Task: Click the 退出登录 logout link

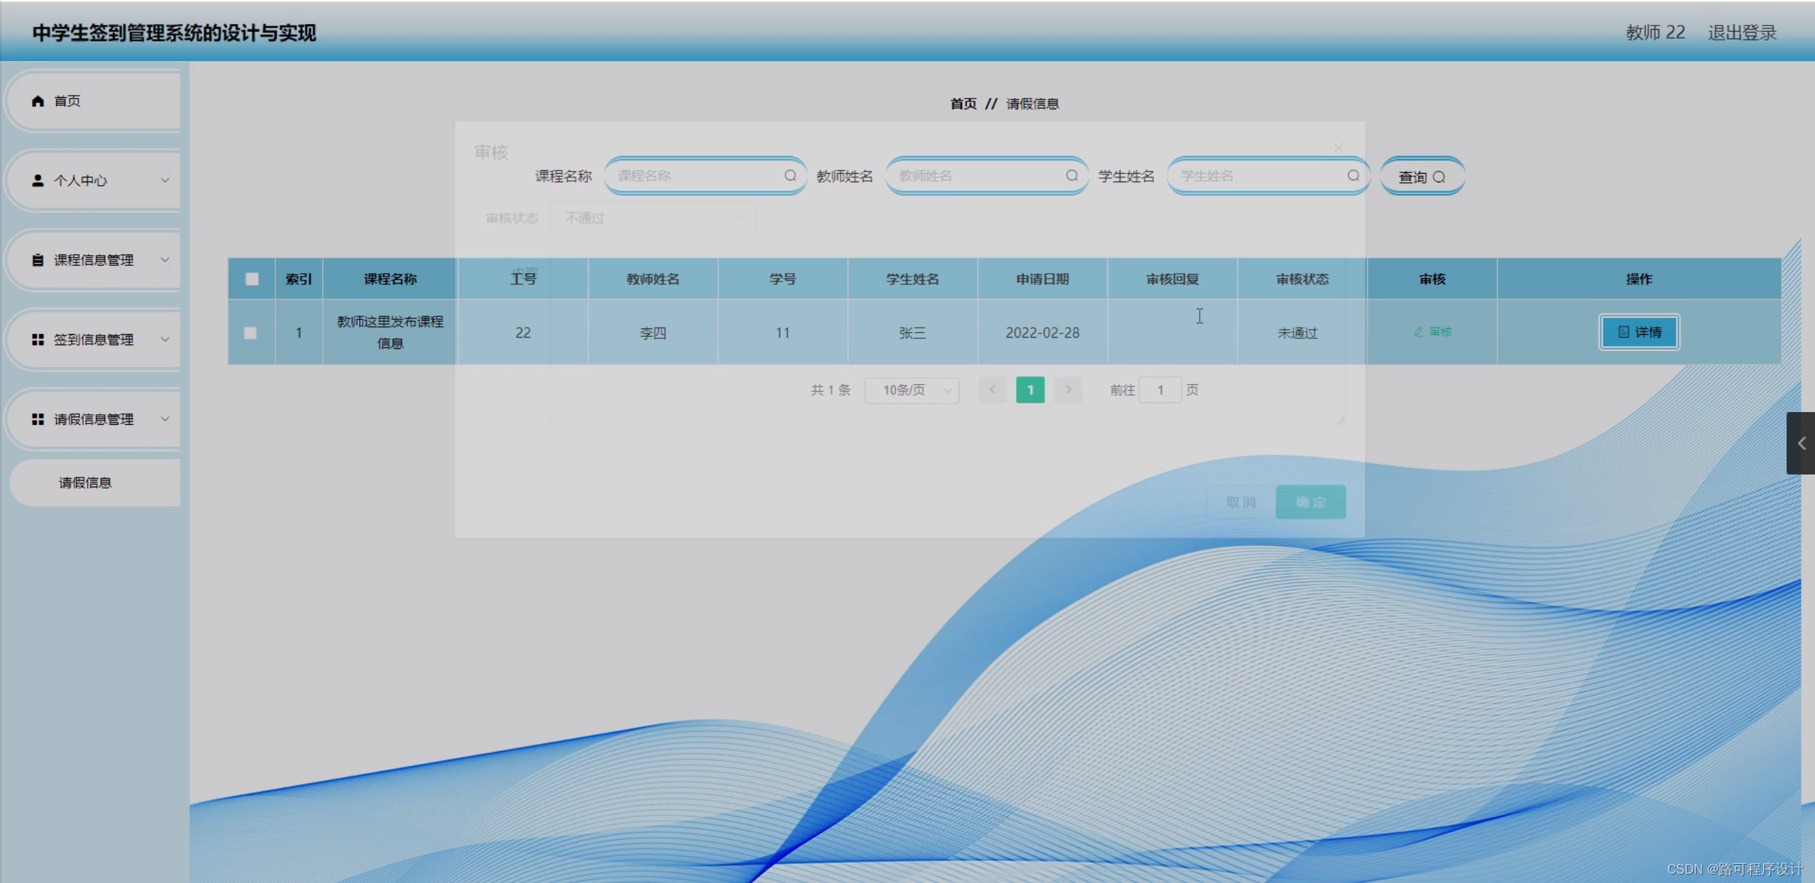Action: click(x=1742, y=33)
